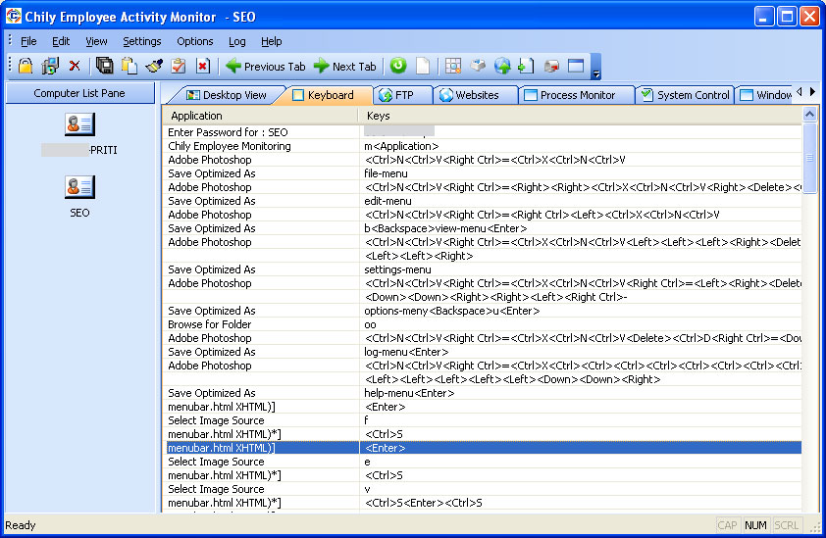Screen dimensions: 826x538
Task: Open the Log menu
Action: click(x=237, y=41)
